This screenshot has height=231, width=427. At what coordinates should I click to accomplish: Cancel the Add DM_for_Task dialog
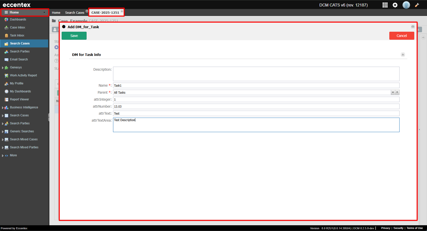click(x=402, y=36)
